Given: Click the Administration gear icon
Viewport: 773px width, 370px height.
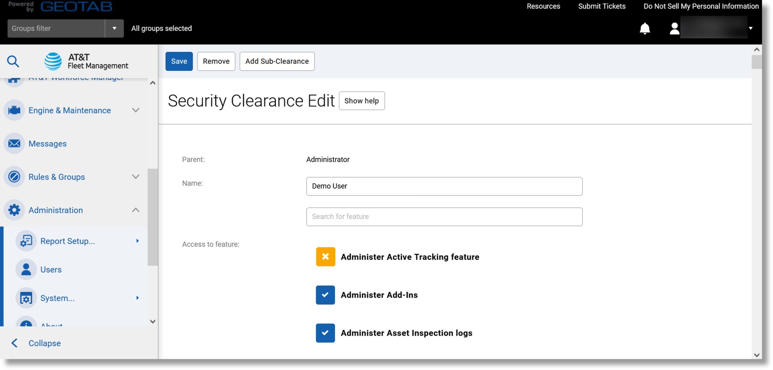Looking at the screenshot, I should point(14,210).
